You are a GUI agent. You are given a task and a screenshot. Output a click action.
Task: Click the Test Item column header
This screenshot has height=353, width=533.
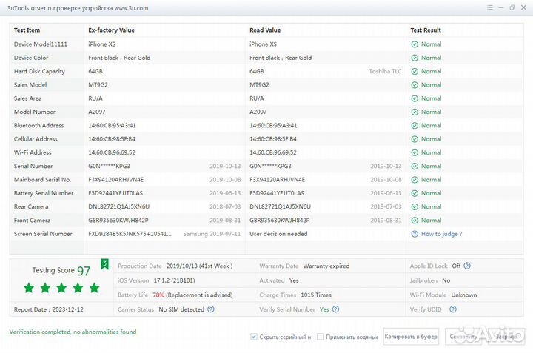(27, 30)
